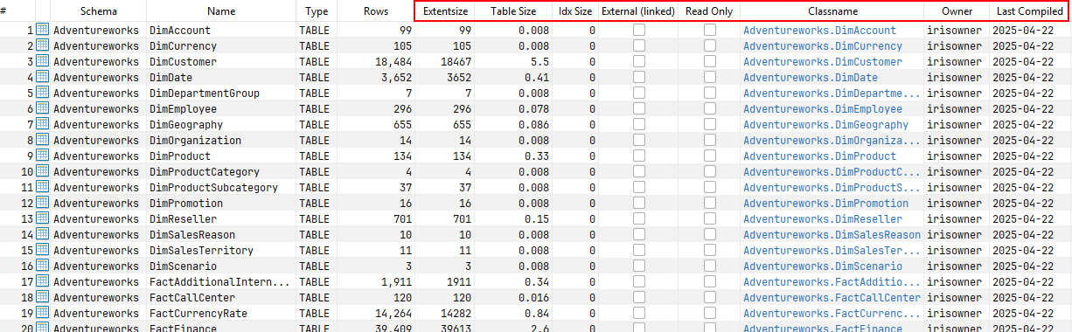Select the table icon in row 6

(x=42, y=108)
